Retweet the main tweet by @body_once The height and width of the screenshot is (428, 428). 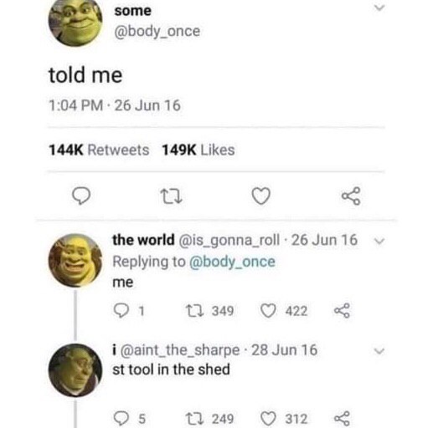coord(173,196)
